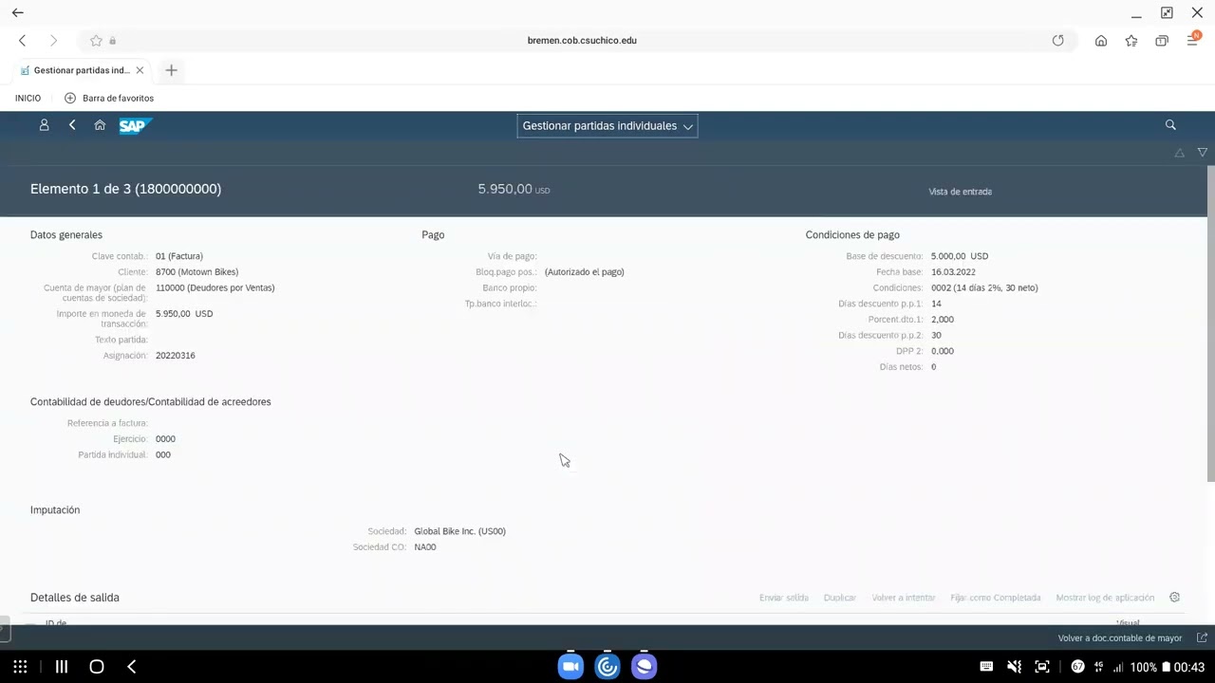
Task: Click (Autorizado el pago) value
Action: click(x=585, y=272)
